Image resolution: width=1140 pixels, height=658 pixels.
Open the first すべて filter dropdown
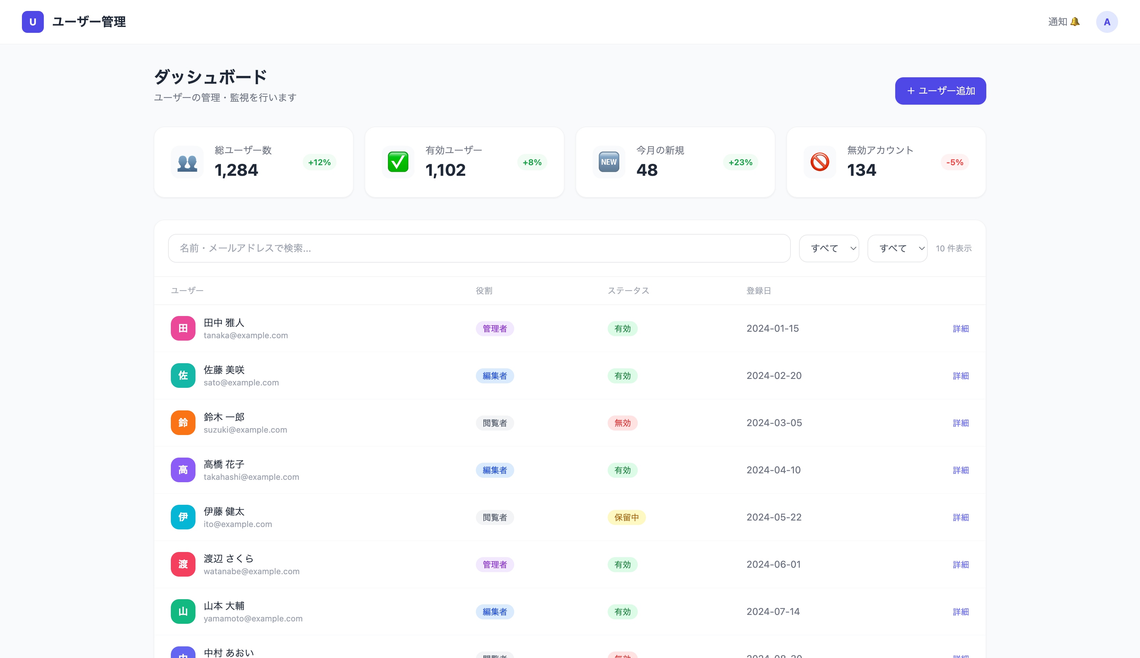pos(829,249)
